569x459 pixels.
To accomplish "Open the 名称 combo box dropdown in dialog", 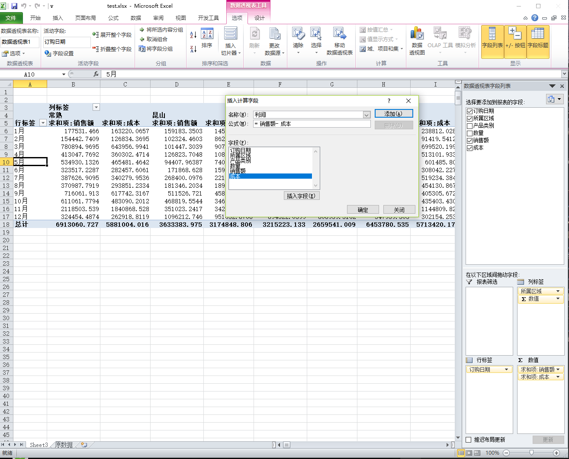I will click(x=366, y=115).
